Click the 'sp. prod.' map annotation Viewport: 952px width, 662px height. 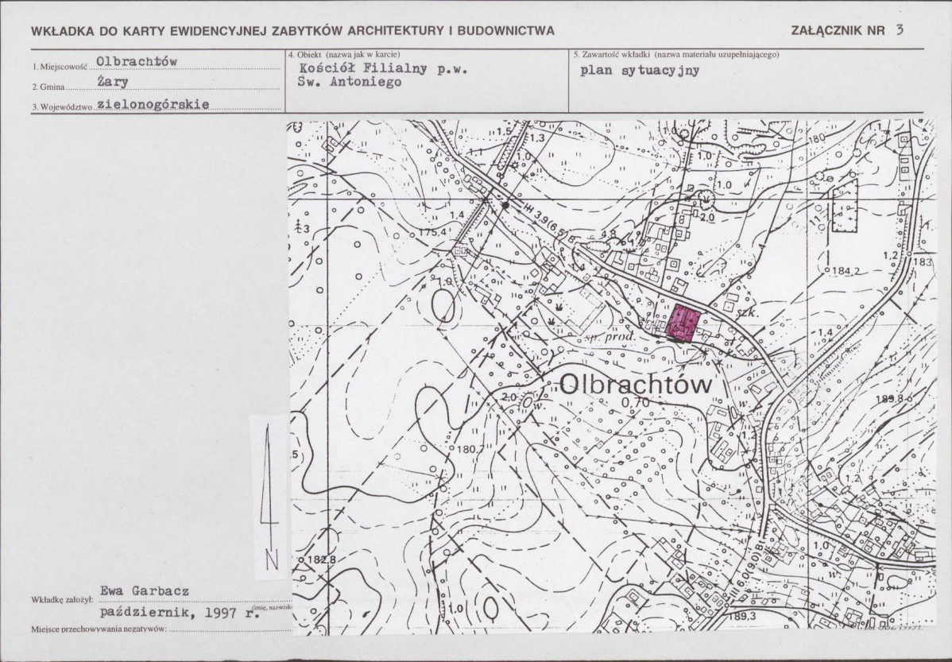coord(609,336)
